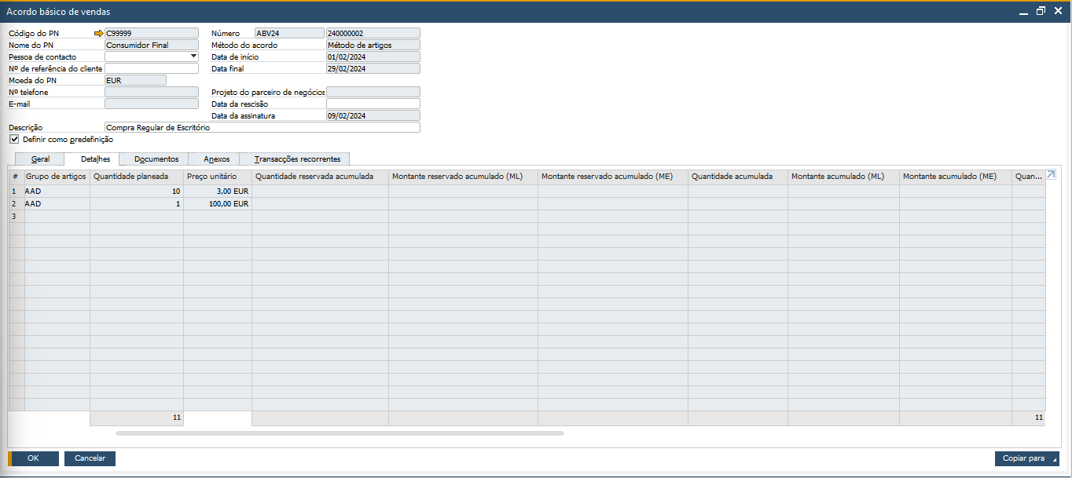
Task: Click the Nº de referência do cliente field
Action: pos(152,68)
